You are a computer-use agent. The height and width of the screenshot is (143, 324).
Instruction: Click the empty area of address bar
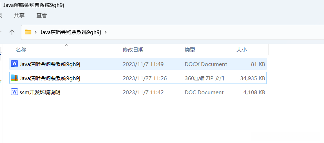click(214, 32)
